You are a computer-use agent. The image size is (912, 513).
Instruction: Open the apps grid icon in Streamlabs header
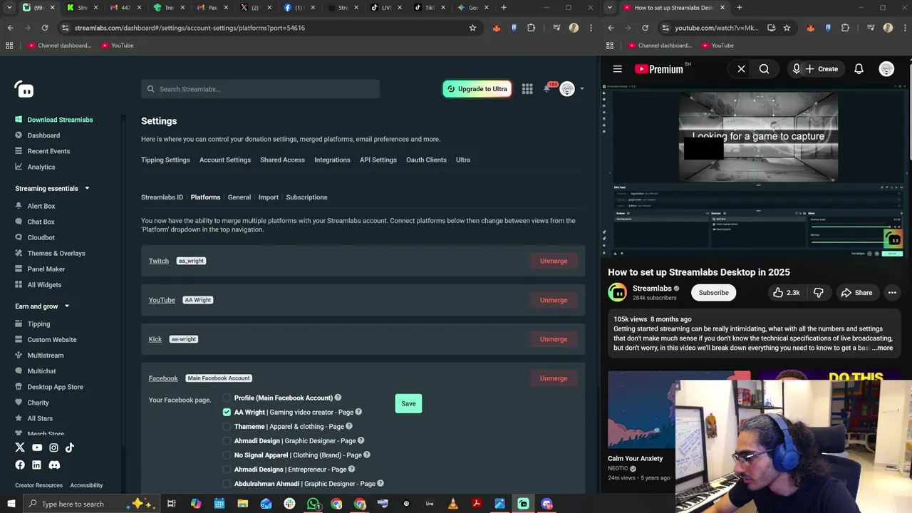[x=527, y=89]
